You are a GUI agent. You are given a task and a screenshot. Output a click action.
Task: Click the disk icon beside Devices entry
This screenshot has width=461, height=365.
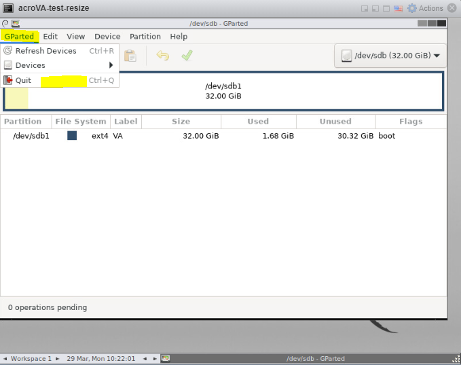point(8,65)
